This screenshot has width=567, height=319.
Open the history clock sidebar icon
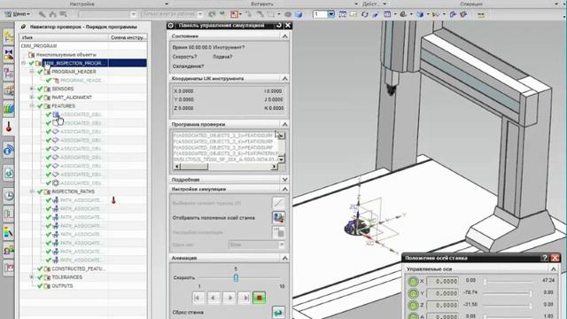(x=9, y=196)
